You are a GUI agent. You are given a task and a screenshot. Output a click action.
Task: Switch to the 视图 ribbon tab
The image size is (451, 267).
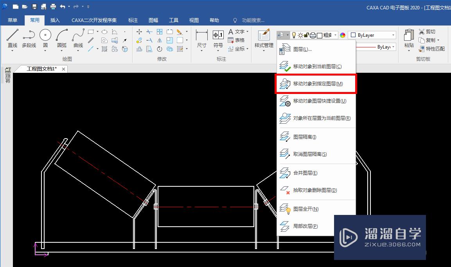[194, 20]
